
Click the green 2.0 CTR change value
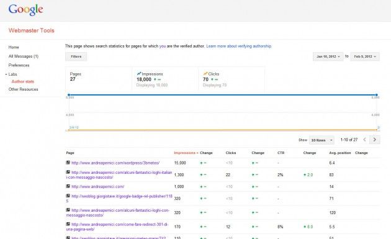[308, 175]
